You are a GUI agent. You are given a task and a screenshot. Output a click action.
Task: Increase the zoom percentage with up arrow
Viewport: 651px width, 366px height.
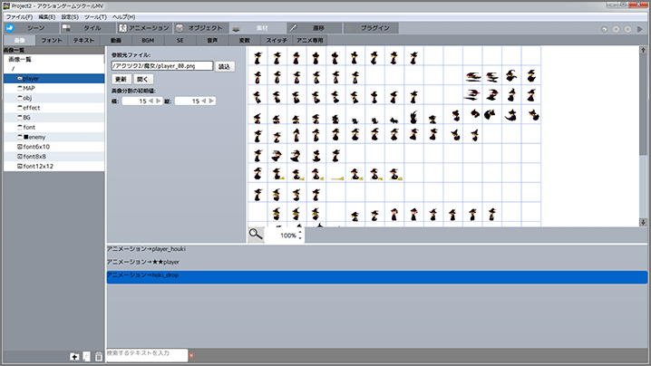(x=300, y=231)
